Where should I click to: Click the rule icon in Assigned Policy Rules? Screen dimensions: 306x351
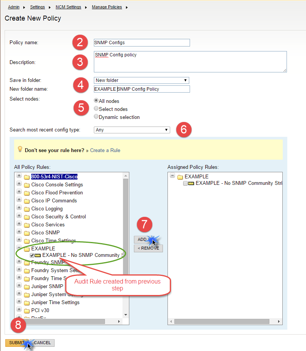click(x=191, y=183)
